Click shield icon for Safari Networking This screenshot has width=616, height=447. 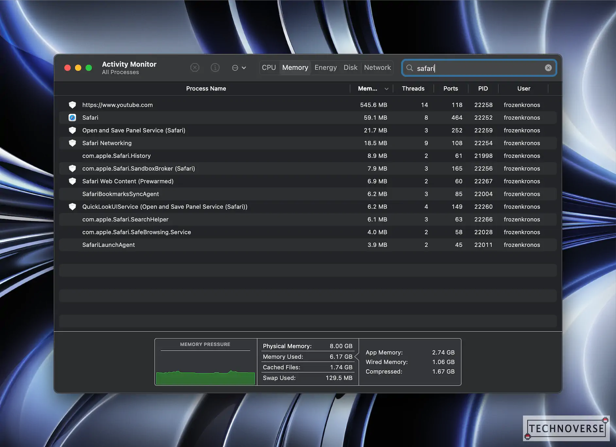pyautogui.click(x=72, y=143)
